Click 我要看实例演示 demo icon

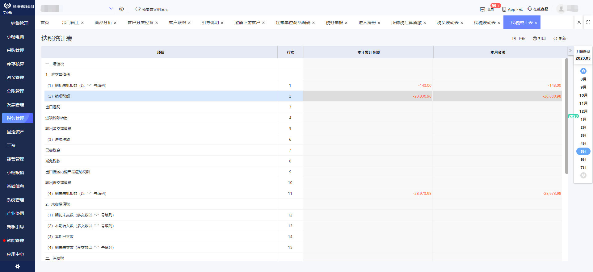tap(138, 9)
